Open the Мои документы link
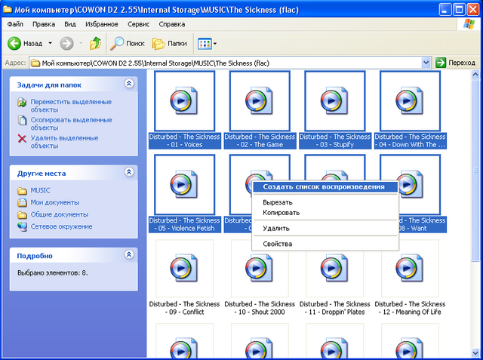The width and height of the screenshot is (483, 360). point(55,202)
